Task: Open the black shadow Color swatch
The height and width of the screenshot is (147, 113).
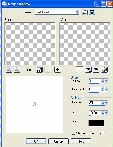Action: point(96,123)
